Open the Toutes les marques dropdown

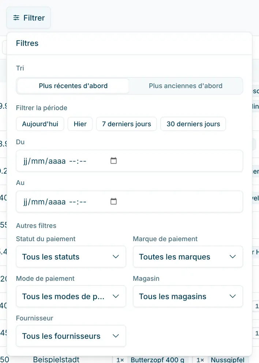point(188,257)
